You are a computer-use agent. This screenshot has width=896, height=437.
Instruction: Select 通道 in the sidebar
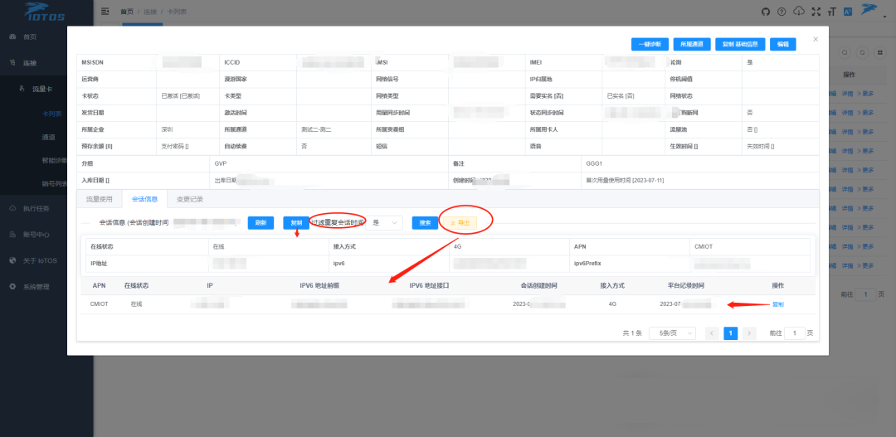(48, 137)
